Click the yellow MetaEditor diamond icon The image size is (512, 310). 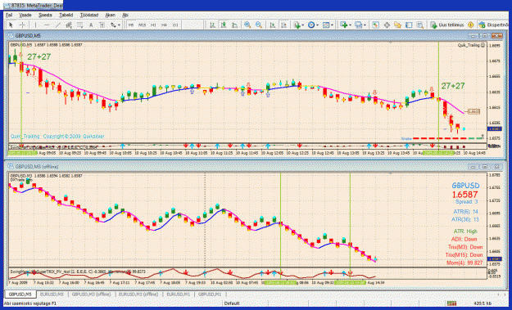[x=470, y=25]
